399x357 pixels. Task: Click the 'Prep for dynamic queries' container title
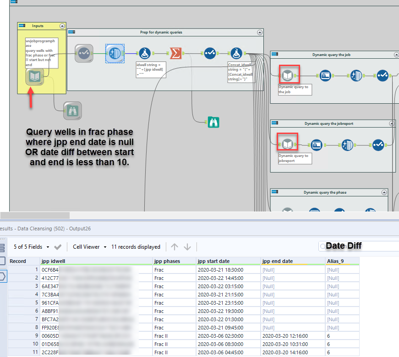click(x=161, y=33)
